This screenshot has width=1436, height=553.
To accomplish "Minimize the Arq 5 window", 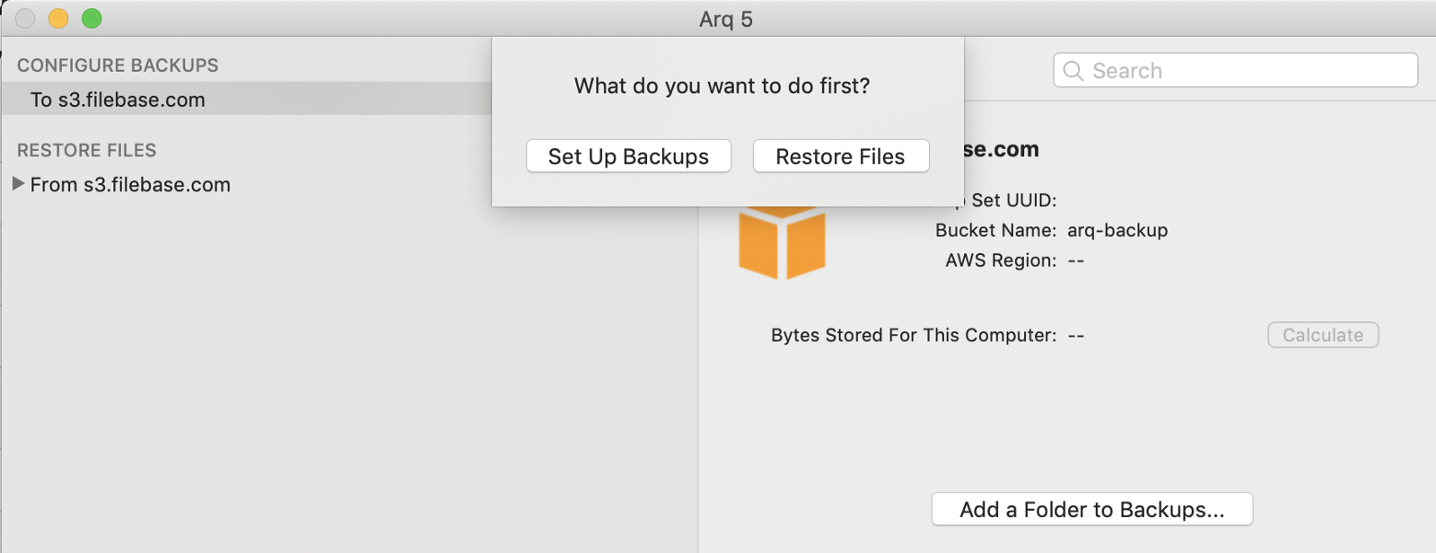I will (58, 18).
